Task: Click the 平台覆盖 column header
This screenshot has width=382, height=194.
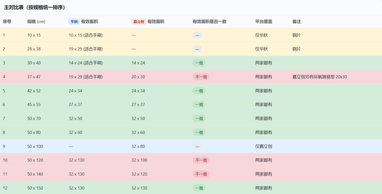Action: tap(264, 22)
